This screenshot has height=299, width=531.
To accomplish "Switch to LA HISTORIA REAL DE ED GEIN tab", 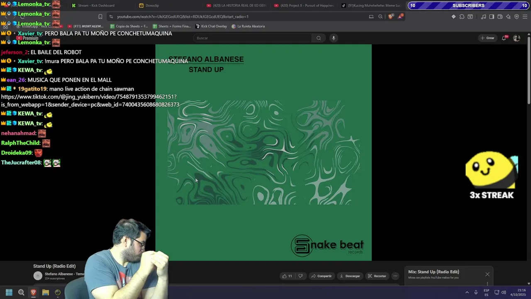I will pos(236,5).
